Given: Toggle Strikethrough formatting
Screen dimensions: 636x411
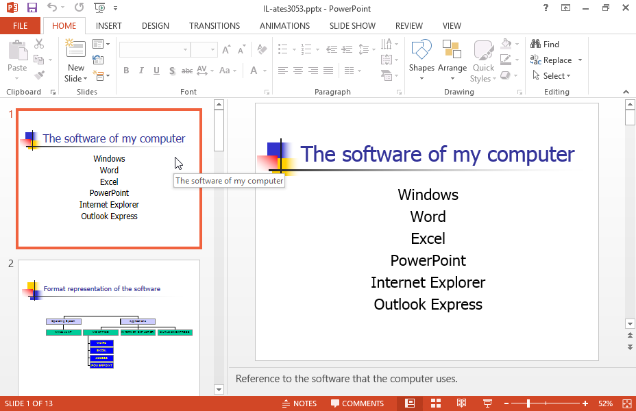Looking at the screenshot, I should (x=187, y=71).
